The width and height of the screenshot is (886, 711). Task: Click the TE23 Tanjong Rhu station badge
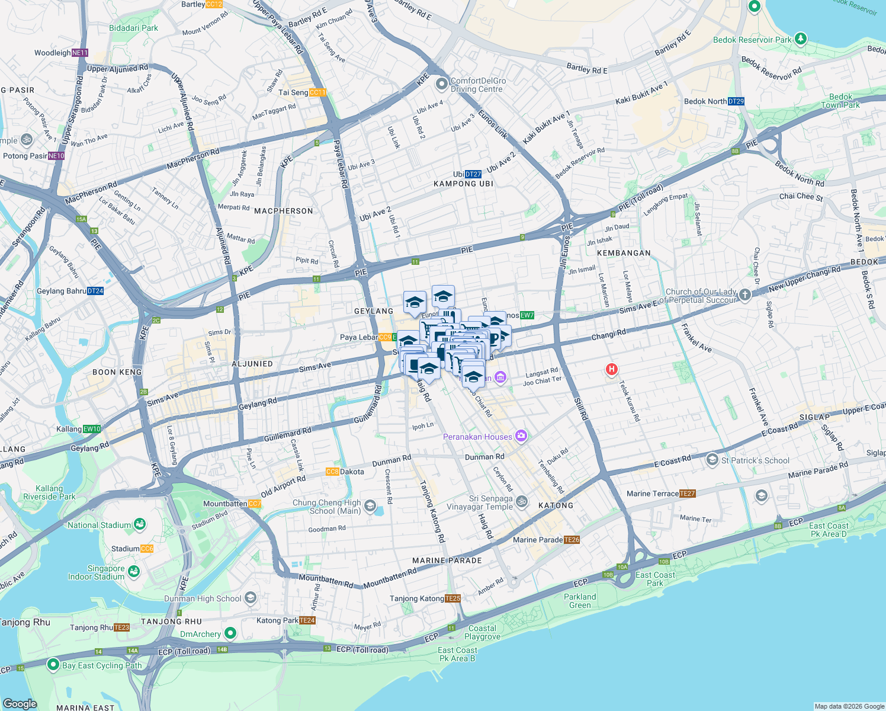121,626
